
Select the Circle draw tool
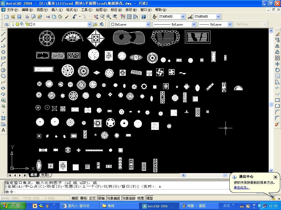coord(3,70)
